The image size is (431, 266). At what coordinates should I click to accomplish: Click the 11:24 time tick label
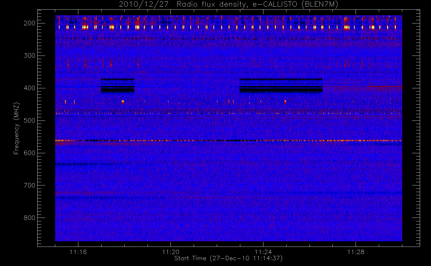(x=263, y=252)
